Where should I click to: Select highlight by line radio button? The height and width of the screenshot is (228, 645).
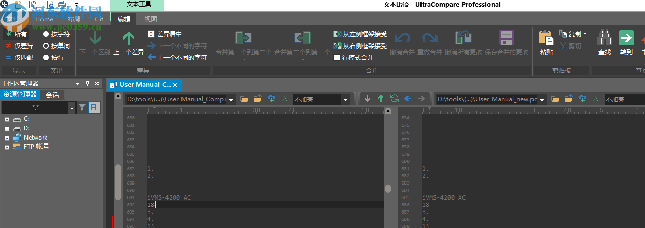click(x=46, y=58)
